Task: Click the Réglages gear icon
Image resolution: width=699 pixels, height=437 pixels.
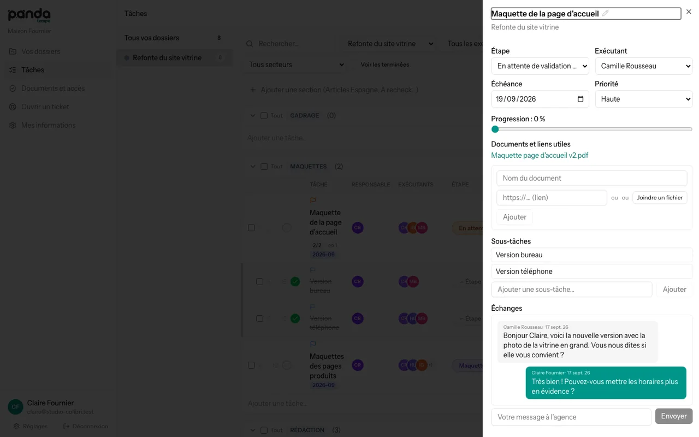Action: [x=16, y=426]
